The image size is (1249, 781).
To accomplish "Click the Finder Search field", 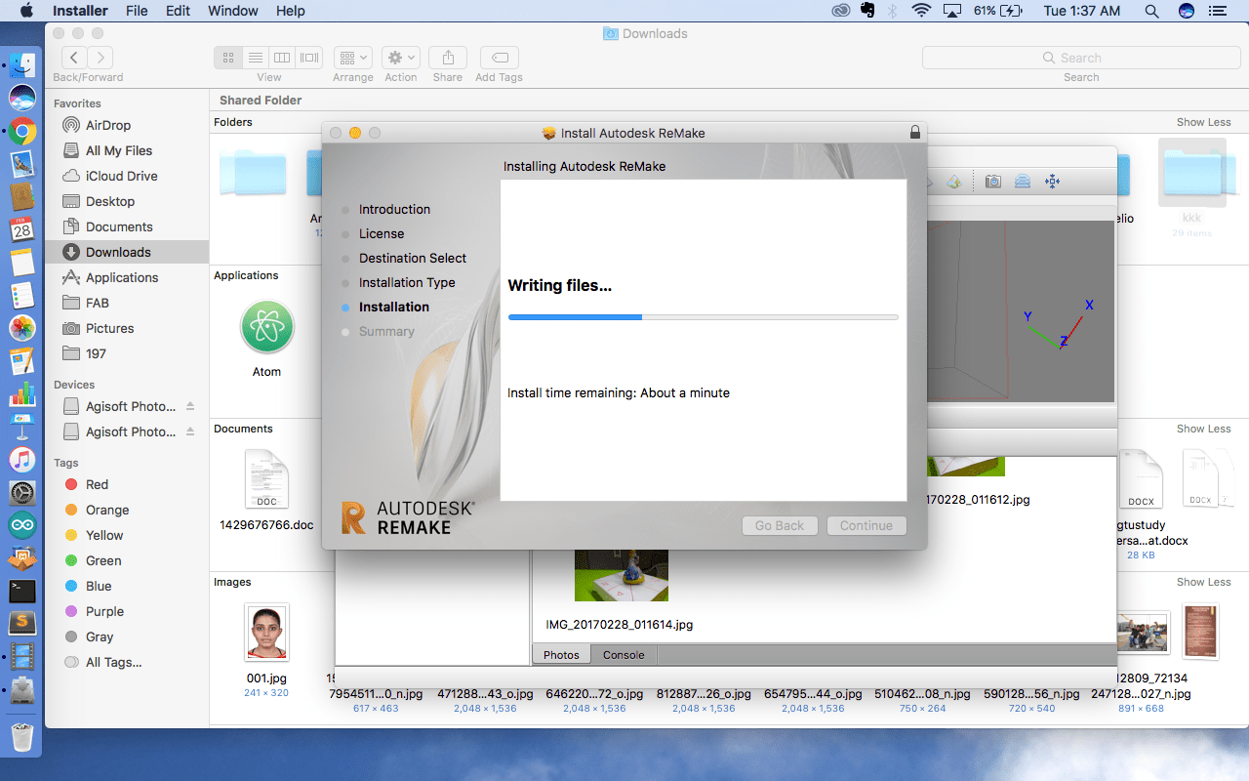I will (1081, 58).
